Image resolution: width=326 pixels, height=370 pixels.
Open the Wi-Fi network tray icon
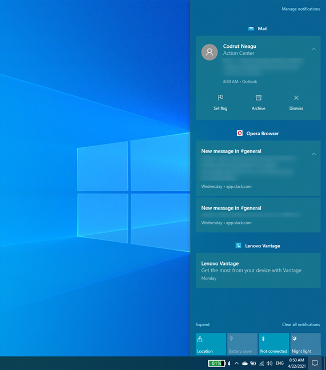tap(261, 363)
